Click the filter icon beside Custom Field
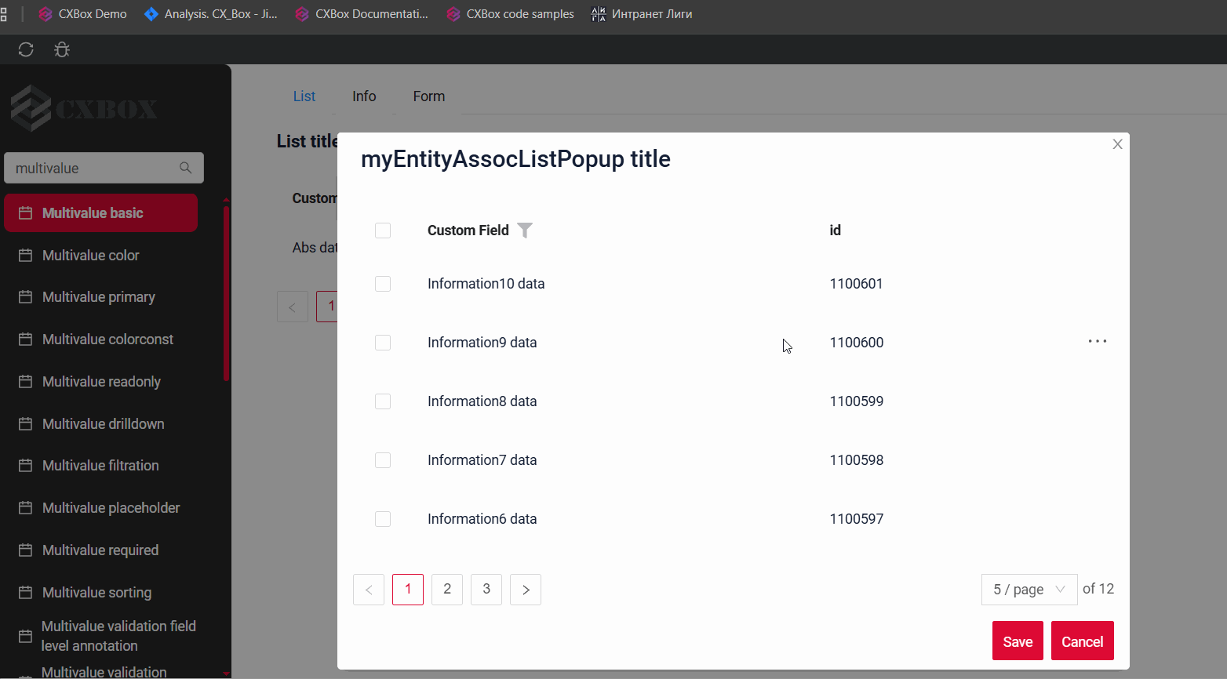 coord(525,231)
